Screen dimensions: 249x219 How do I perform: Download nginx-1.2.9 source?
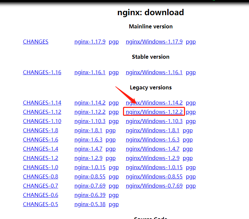88,158
